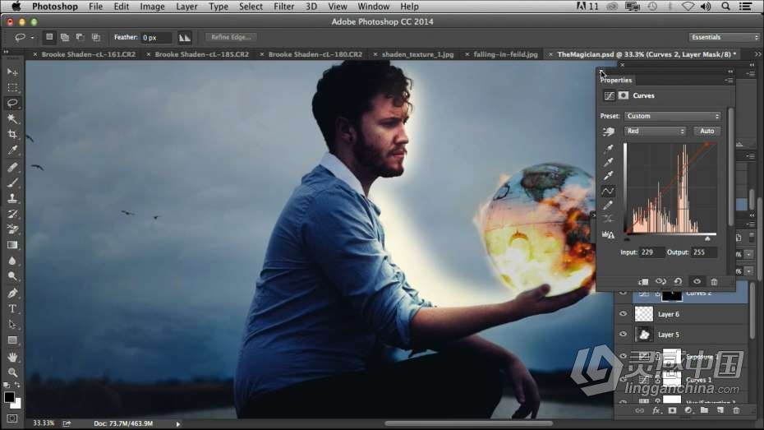
Task: Click the Auto button in Curves
Action: click(706, 132)
